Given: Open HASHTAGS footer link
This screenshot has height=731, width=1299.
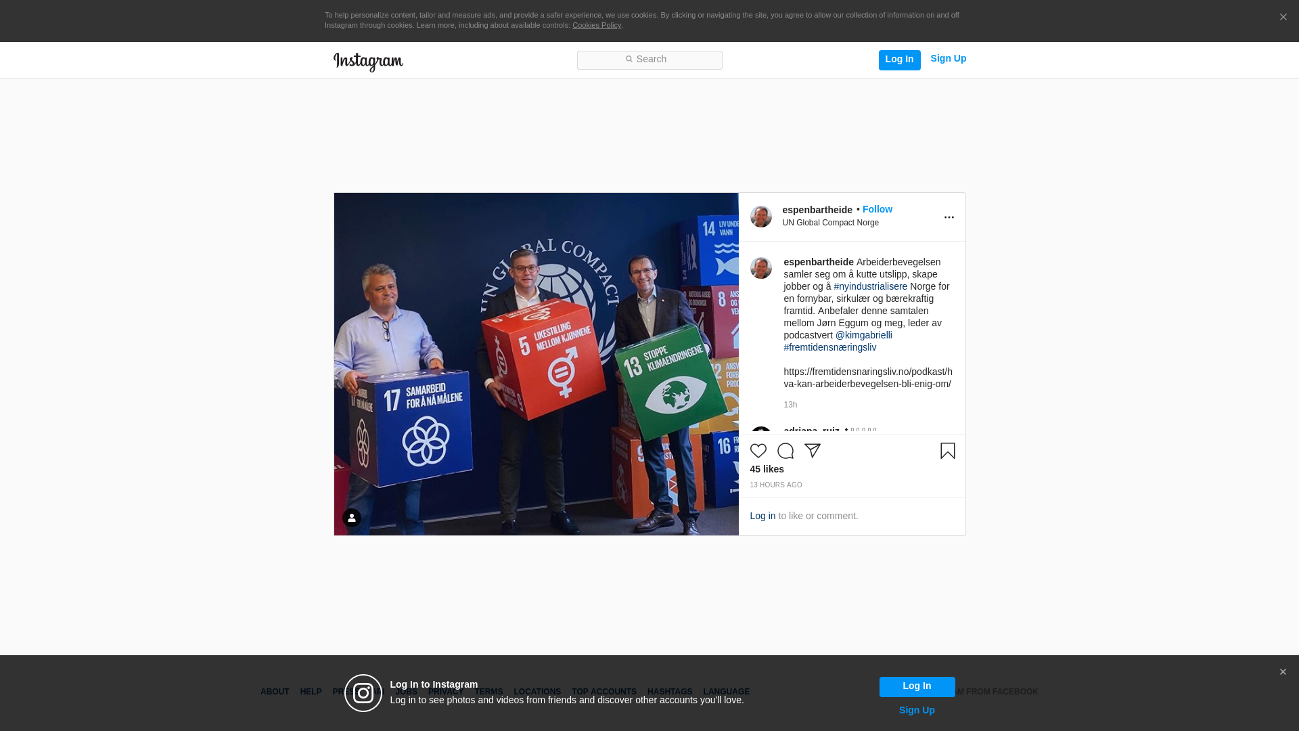Looking at the screenshot, I should coord(669,692).
